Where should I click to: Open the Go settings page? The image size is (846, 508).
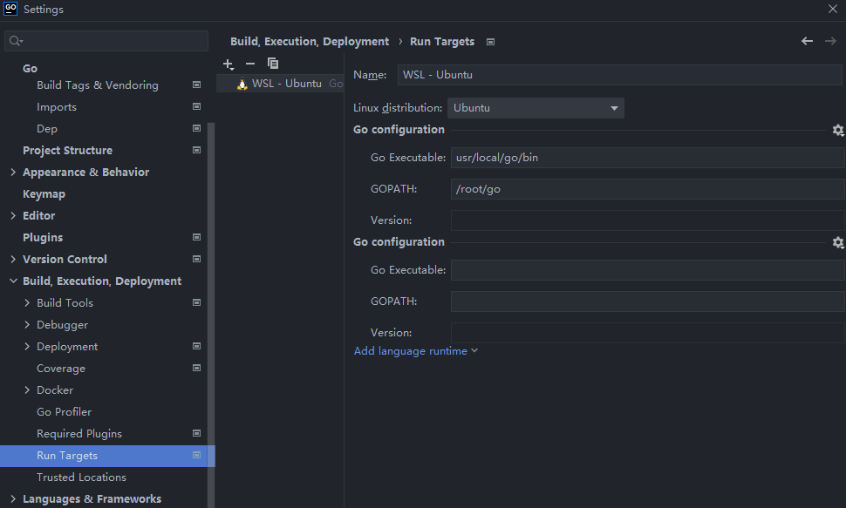[30, 69]
